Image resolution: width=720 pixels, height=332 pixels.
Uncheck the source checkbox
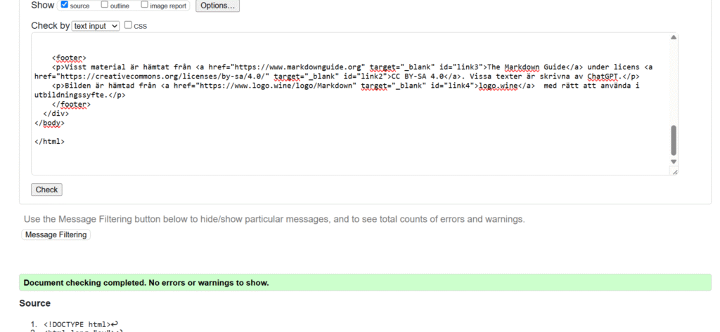(65, 5)
